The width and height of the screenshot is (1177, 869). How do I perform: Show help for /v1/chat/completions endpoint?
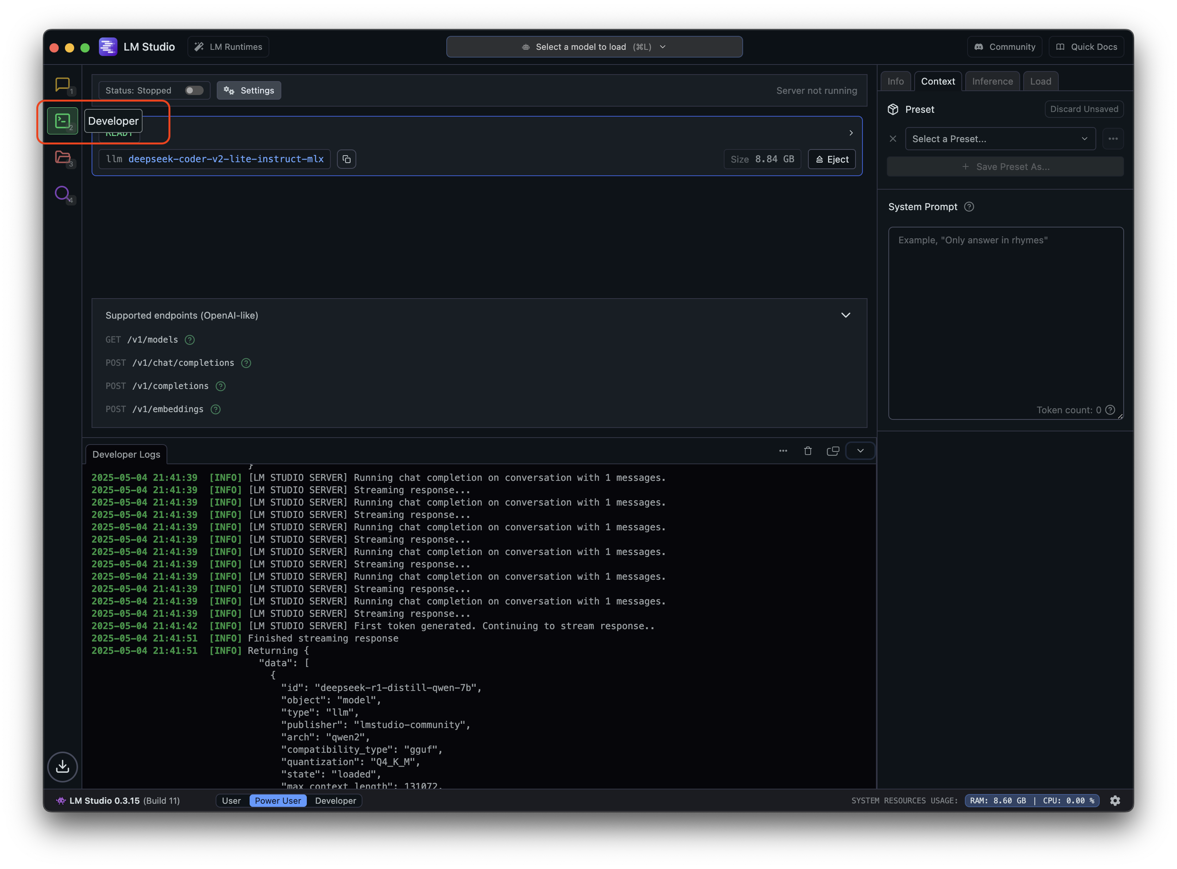[x=246, y=363]
